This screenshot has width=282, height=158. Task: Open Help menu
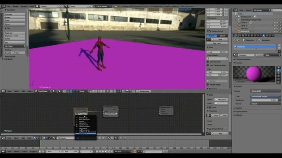click(x=32, y=6)
